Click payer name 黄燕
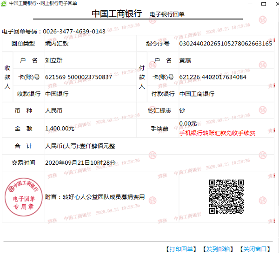This screenshot has width=279, height=253. [185, 60]
